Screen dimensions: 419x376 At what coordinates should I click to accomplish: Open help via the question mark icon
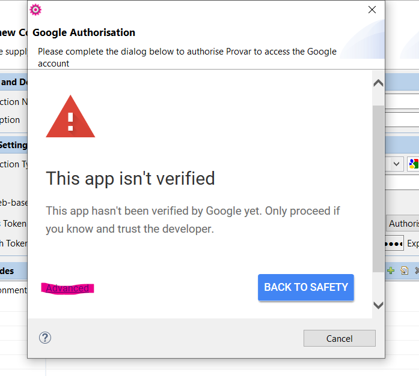click(45, 338)
